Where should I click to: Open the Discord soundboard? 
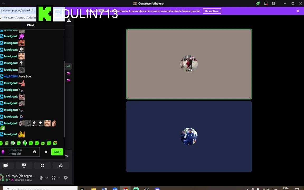click(x=61, y=165)
